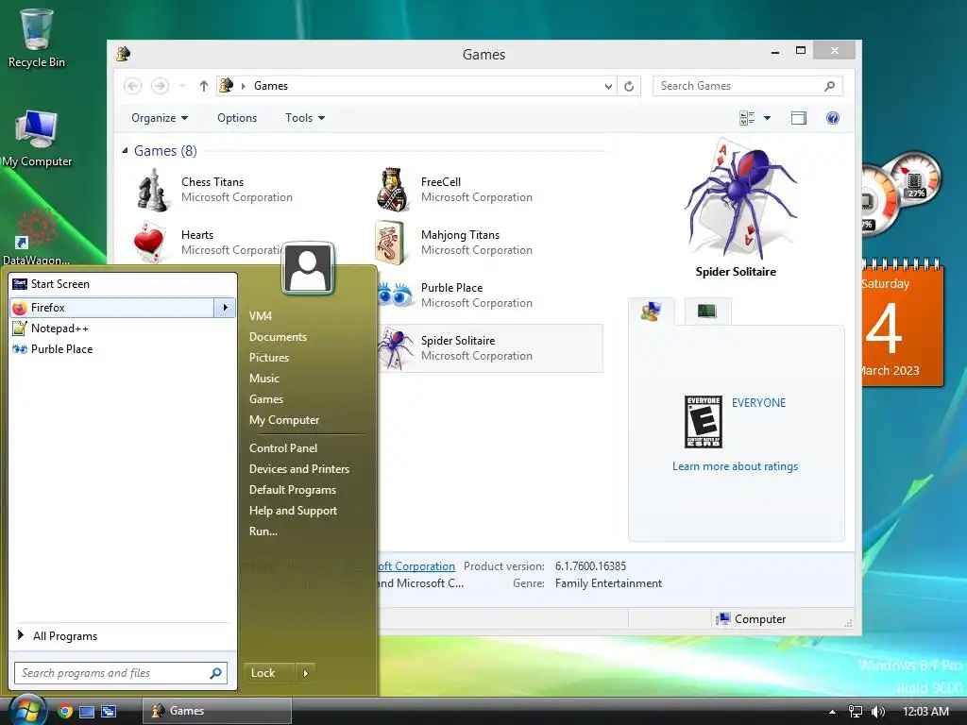The image size is (967, 725).
Task: Click the user account picture in Start menu
Action: (x=309, y=269)
